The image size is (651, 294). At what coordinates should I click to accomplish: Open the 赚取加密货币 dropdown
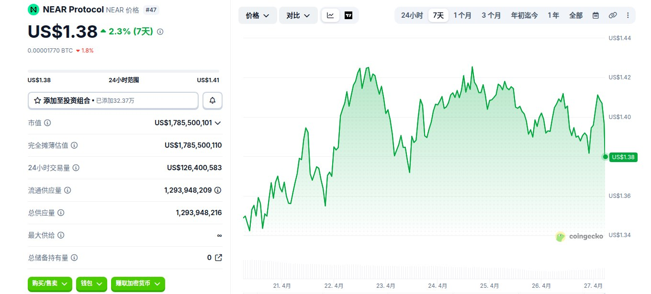pyautogui.click(x=138, y=283)
